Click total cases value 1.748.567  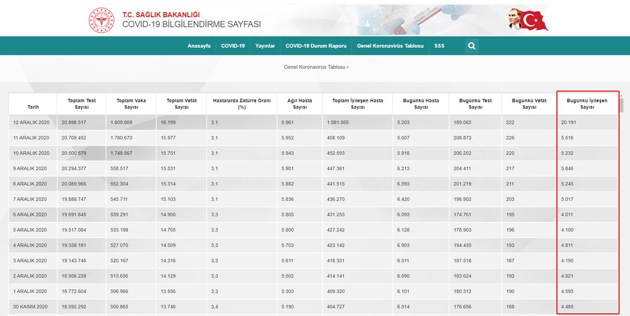(x=121, y=153)
